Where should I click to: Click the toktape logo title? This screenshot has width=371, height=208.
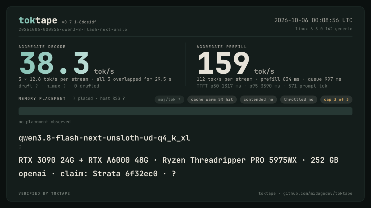click(38, 20)
